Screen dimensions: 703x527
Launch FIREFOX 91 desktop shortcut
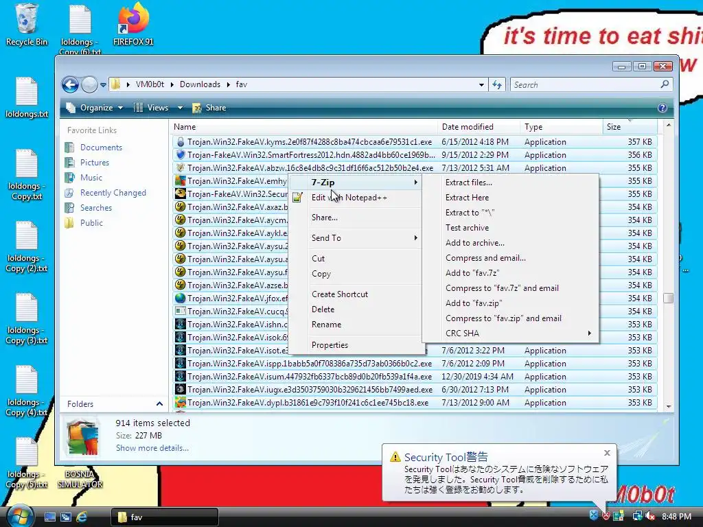point(133,25)
